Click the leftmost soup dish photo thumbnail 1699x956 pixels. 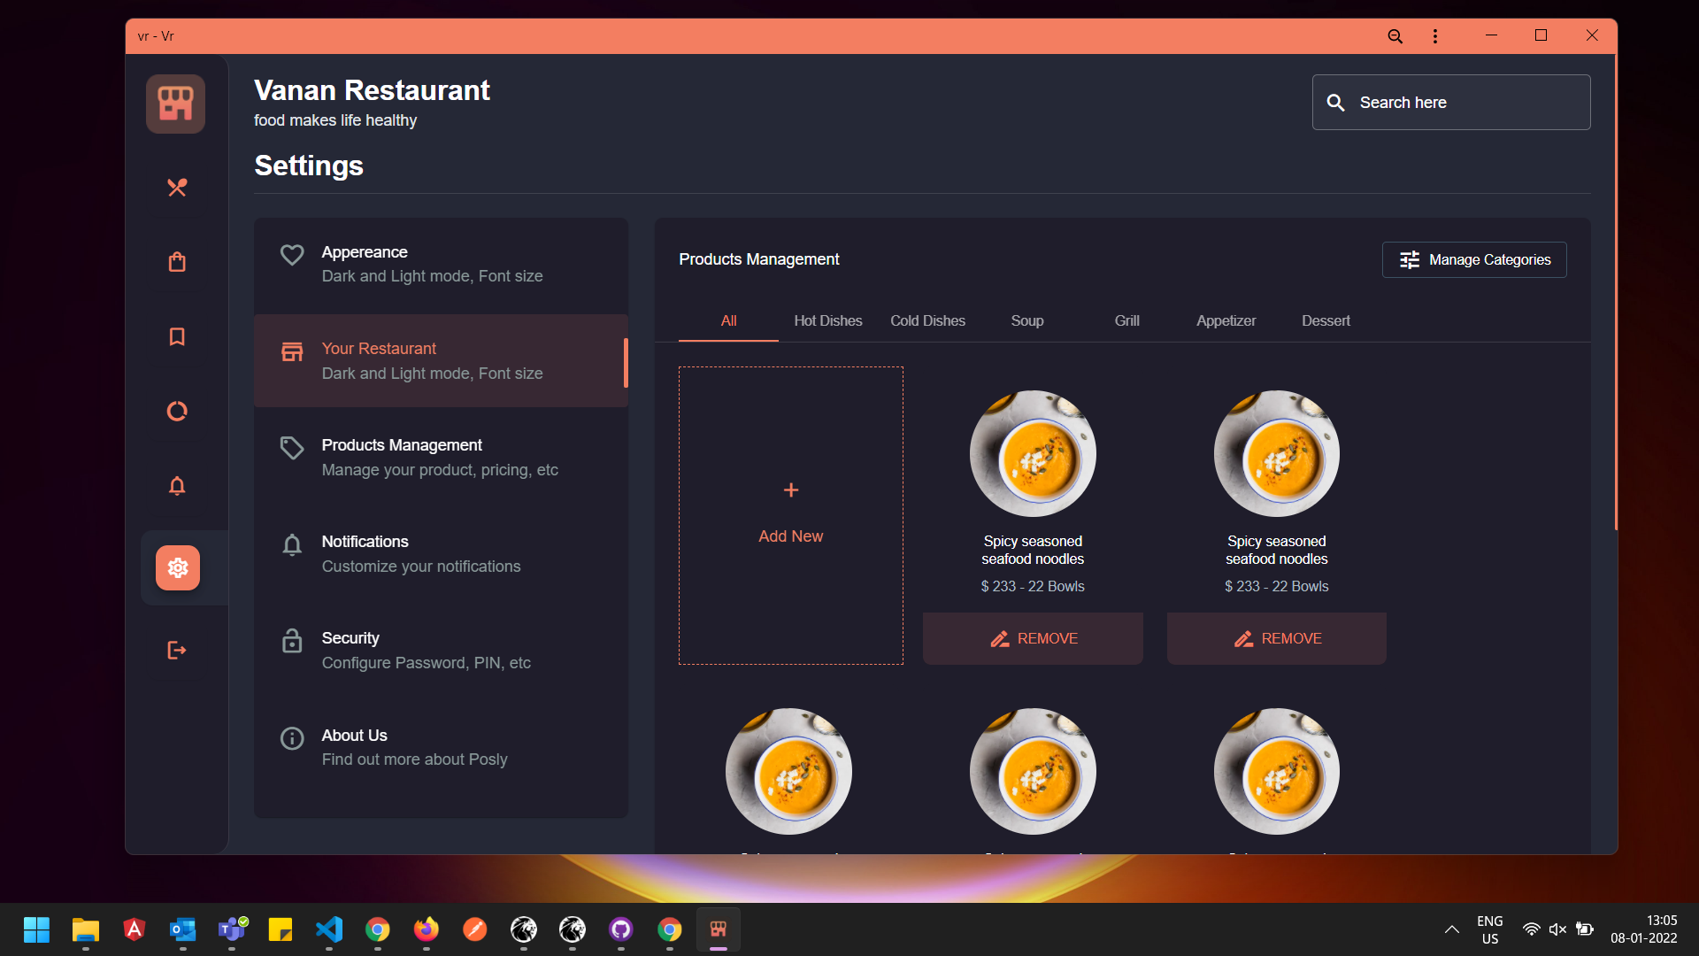click(788, 770)
